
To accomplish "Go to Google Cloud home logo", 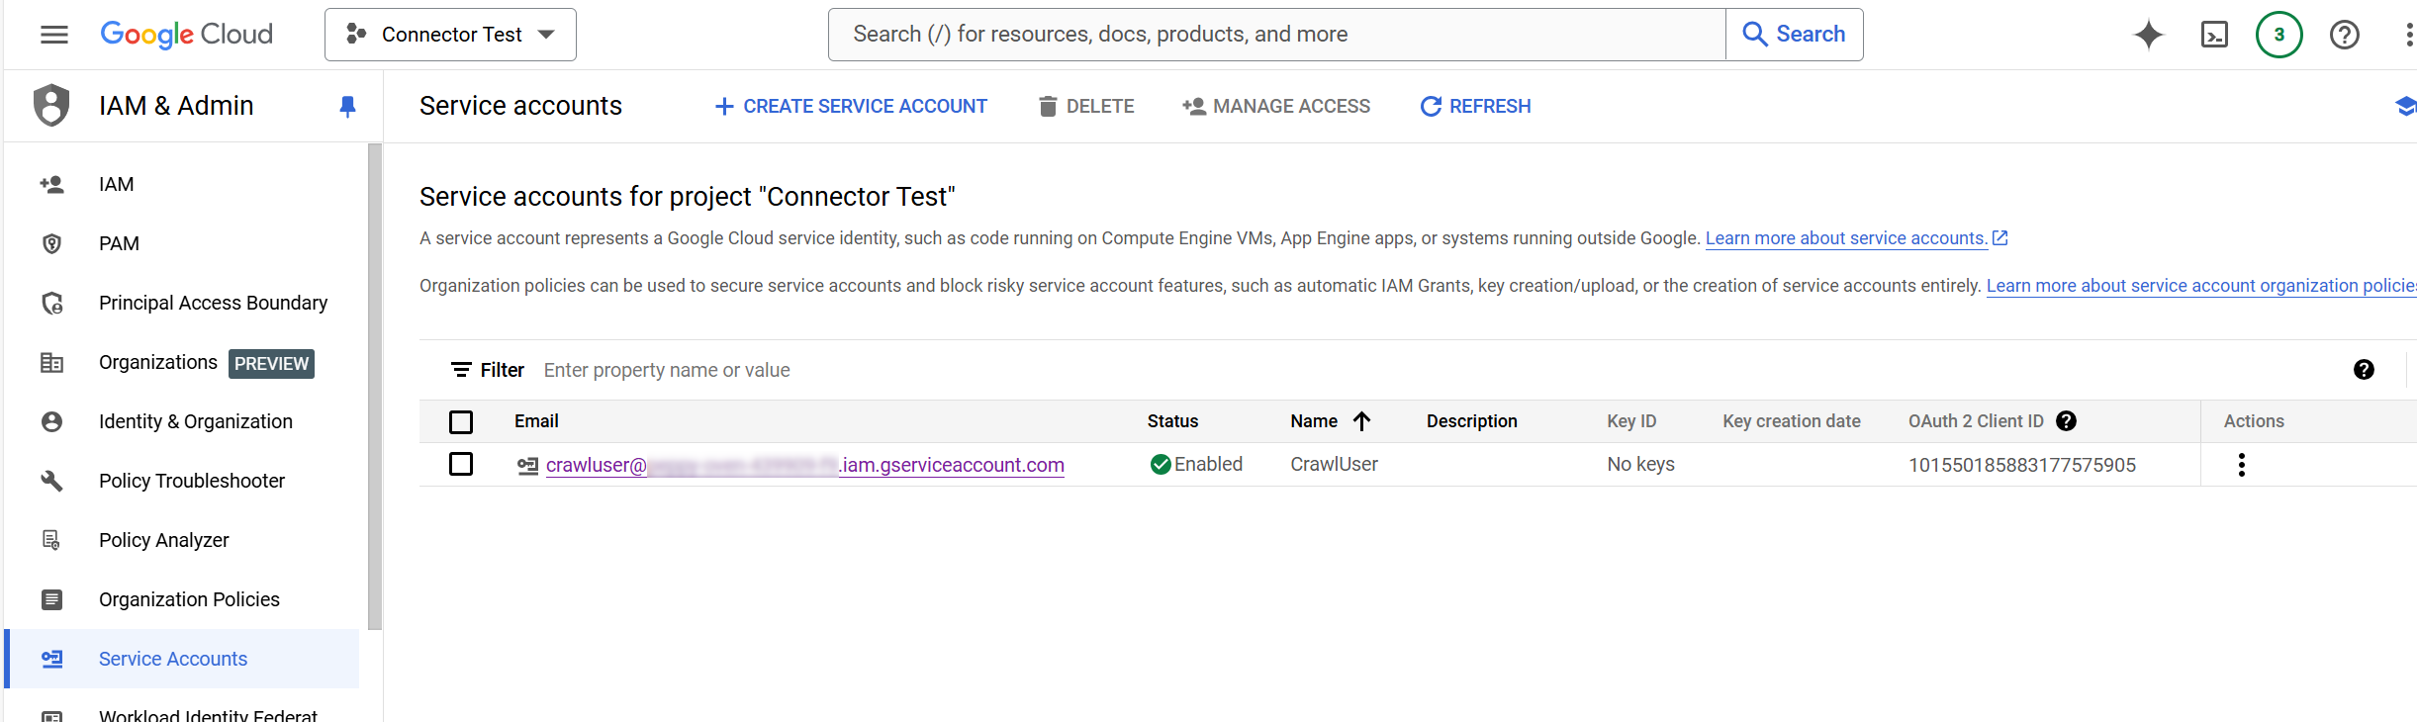I will [x=186, y=35].
